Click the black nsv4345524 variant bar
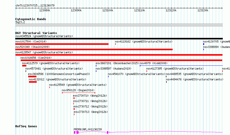The width and height of the screenshot is (230, 135). (x=119, y=39)
